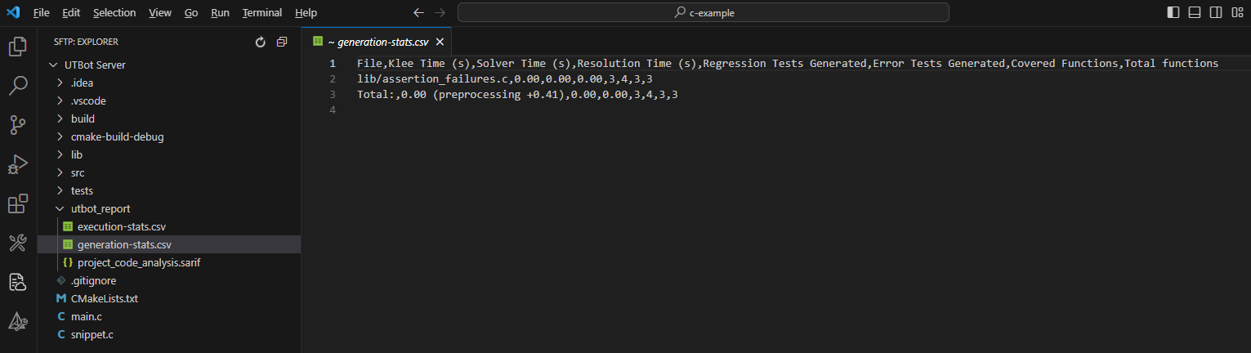
Task: Open the Source Control view
Action: (x=18, y=125)
